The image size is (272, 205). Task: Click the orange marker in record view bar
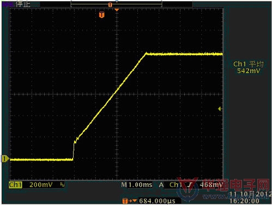click(x=110, y=5)
